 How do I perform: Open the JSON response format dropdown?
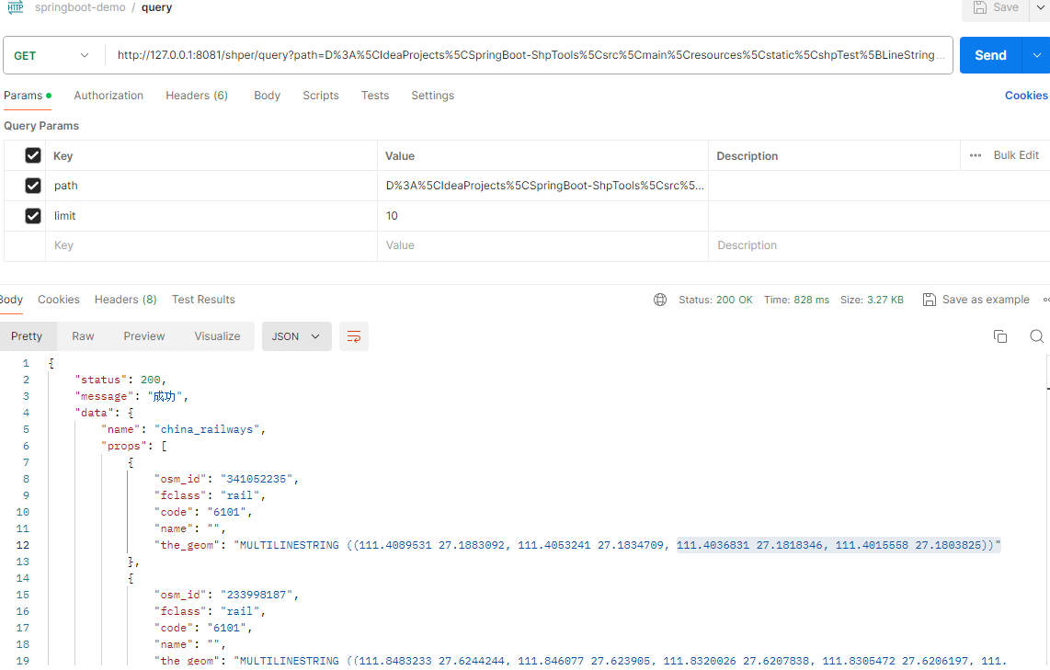tap(296, 336)
